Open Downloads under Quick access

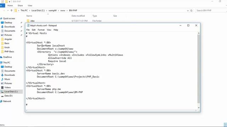[10, 27]
